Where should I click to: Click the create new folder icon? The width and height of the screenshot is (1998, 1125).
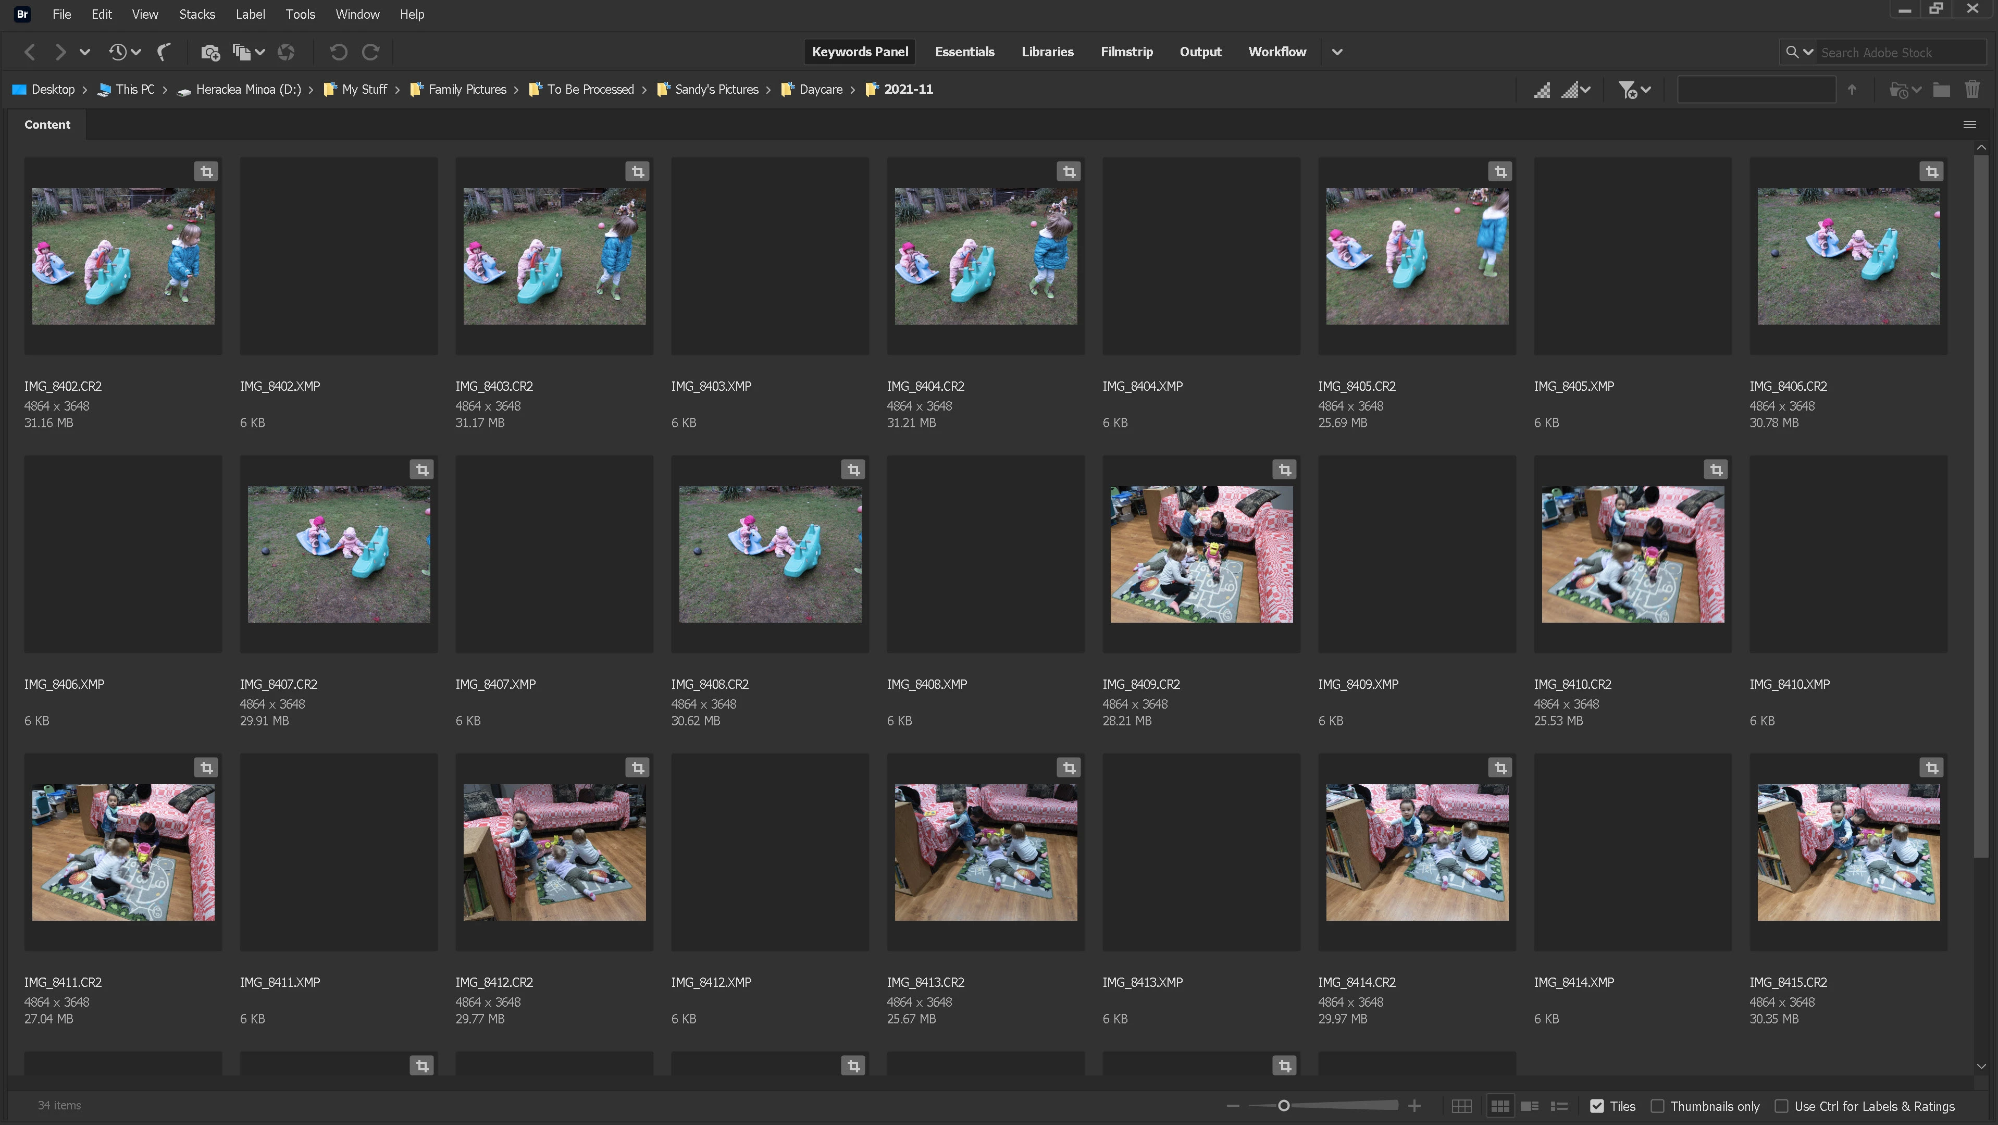point(1941,90)
